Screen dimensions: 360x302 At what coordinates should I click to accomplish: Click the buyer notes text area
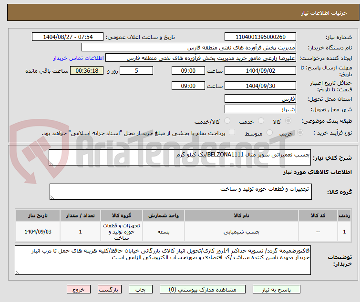coord(163,260)
